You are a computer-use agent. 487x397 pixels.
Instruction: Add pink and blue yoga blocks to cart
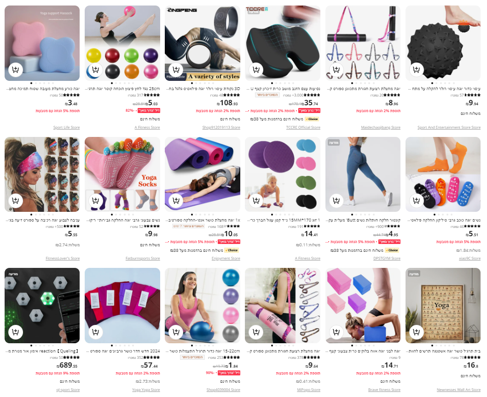(x=336, y=332)
